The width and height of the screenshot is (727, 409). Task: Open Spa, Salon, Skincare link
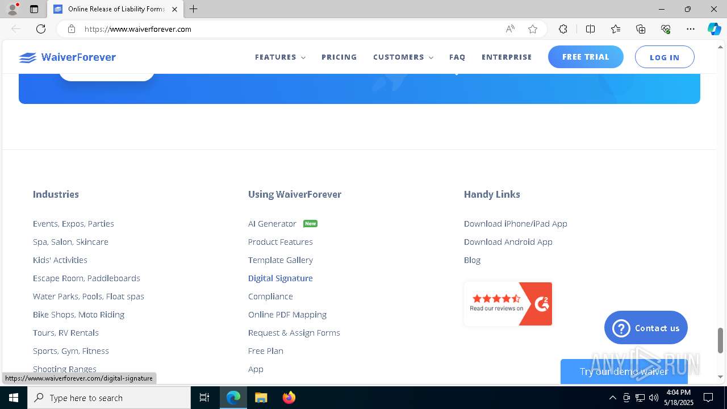tap(70, 242)
